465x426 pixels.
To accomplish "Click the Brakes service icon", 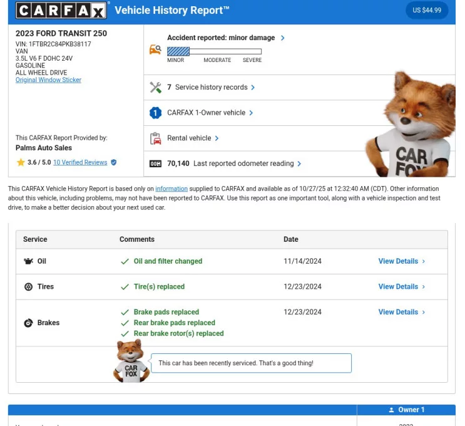I will [x=28, y=323].
